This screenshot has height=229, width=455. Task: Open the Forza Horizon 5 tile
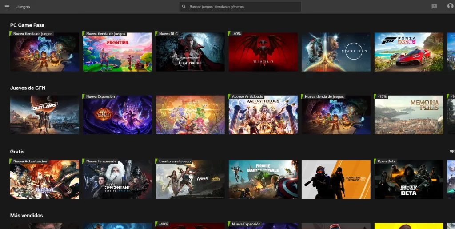(x=409, y=52)
